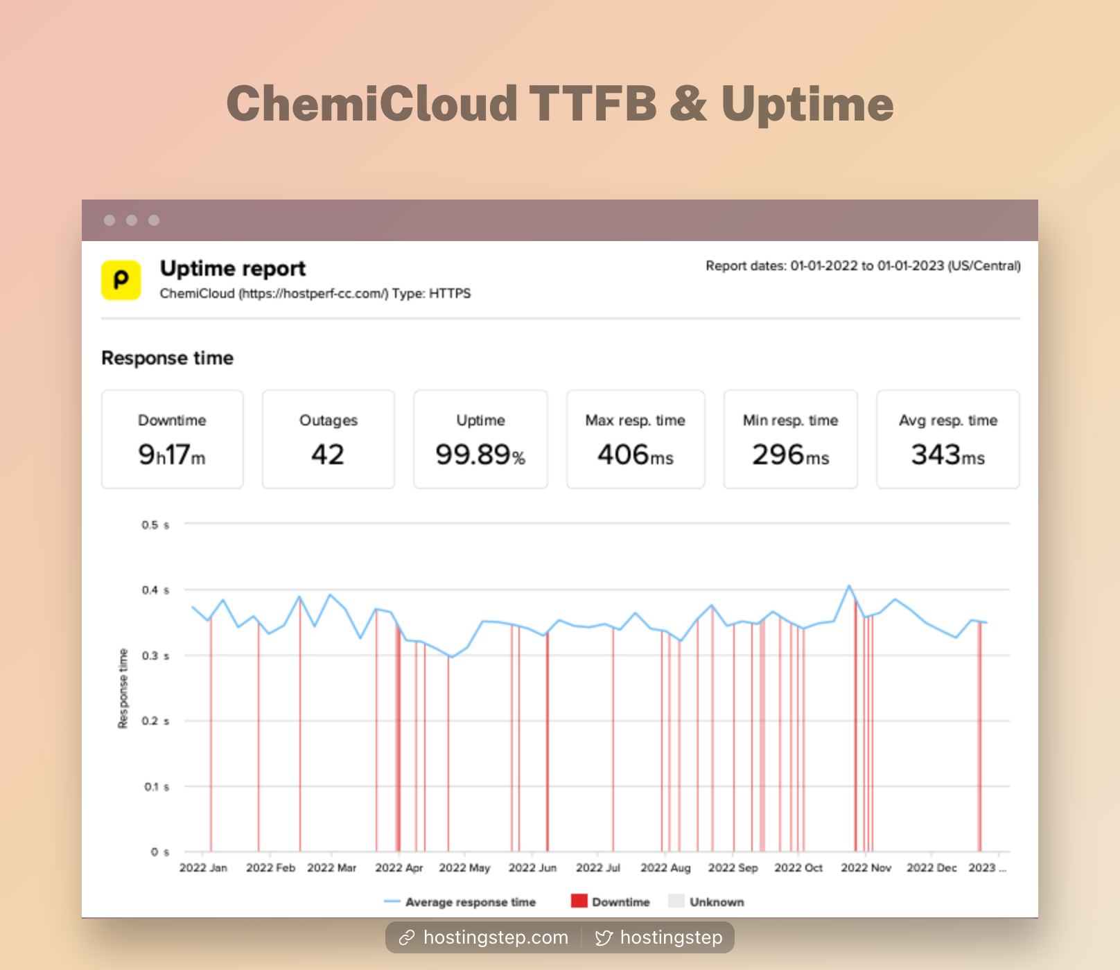Select the Min resp. time 296ms card

(791, 439)
